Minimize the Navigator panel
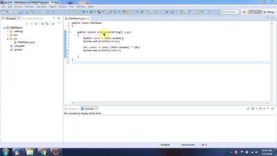 [54, 18]
